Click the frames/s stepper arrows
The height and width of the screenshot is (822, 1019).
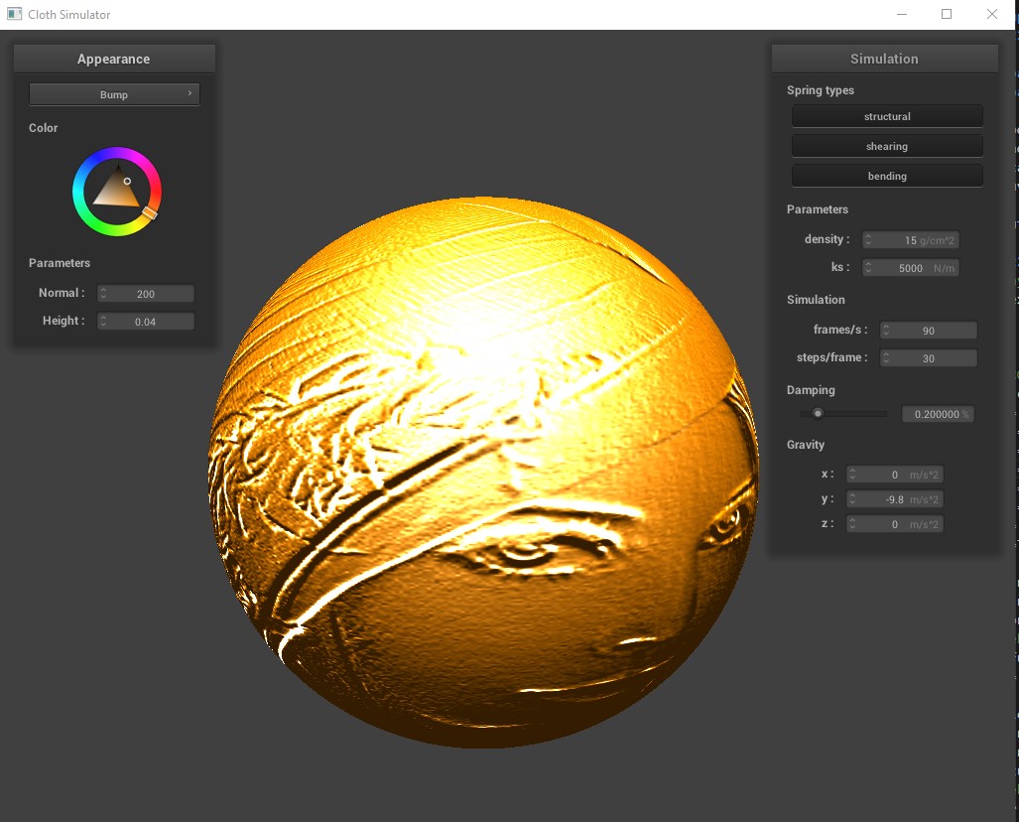point(886,331)
